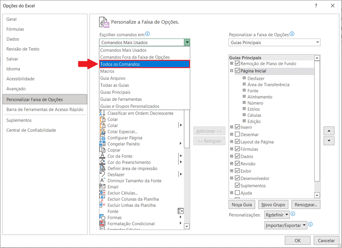Image resolution: width=342 pixels, height=248 pixels.
Task: Click the Cancelar button
Action: click(x=326, y=240)
